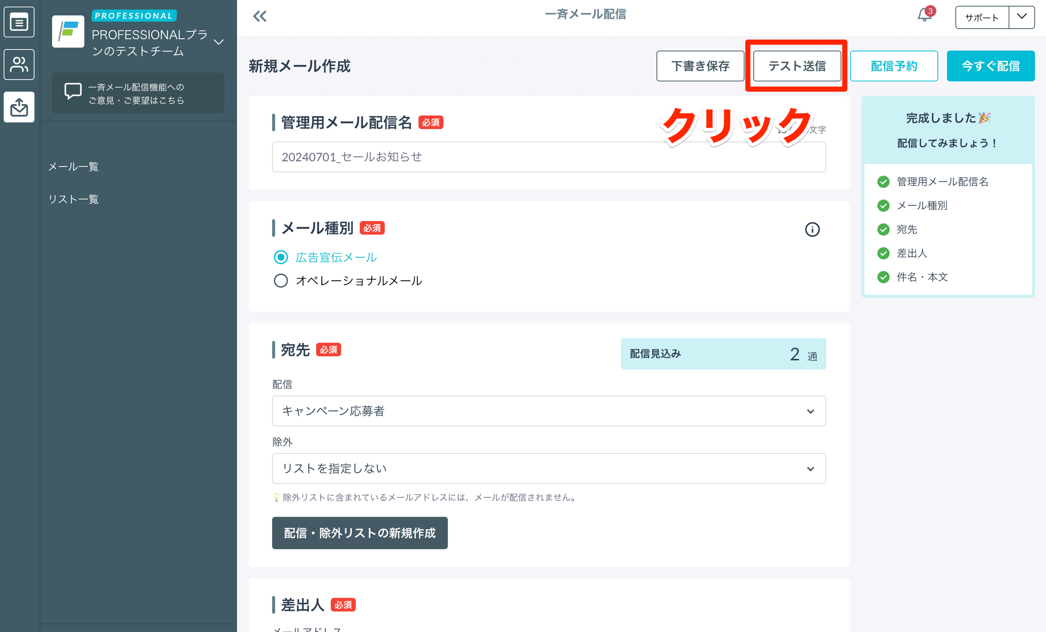The width and height of the screenshot is (1046, 632).
Task: Click the mail type info icon
Action: pos(812,230)
